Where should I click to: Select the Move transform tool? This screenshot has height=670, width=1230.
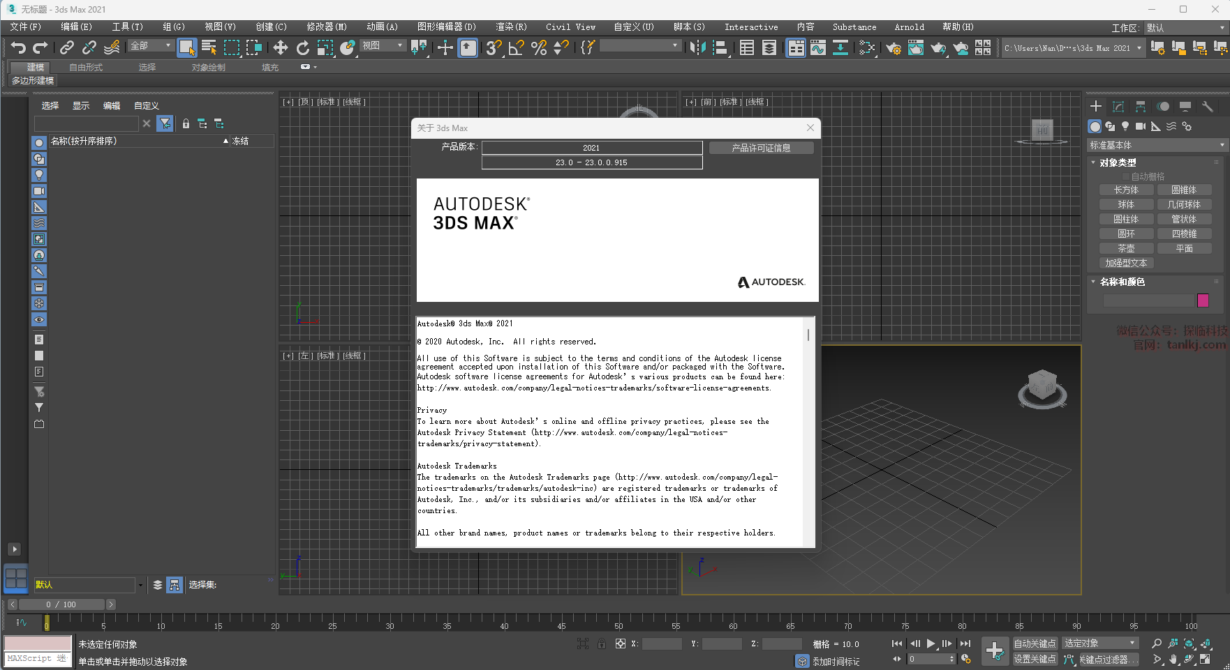(x=280, y=47)
